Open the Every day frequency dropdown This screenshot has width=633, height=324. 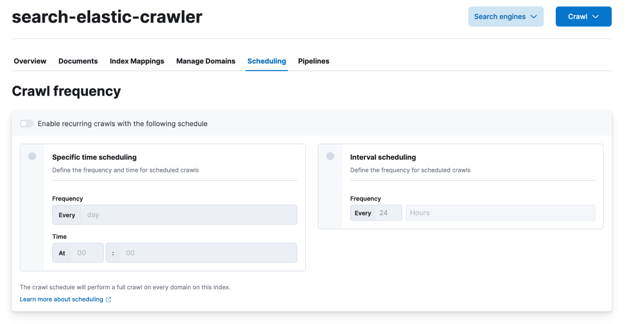pos(174,215)
